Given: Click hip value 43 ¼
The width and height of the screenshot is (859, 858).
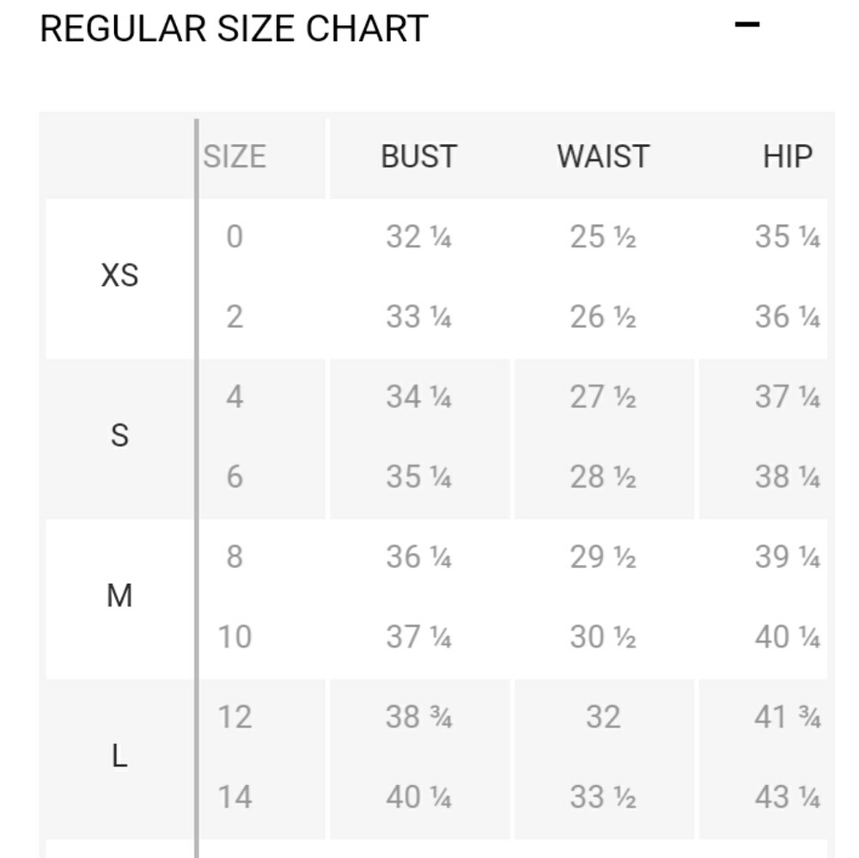Looking at the screenshot, I should pos(787,797).
